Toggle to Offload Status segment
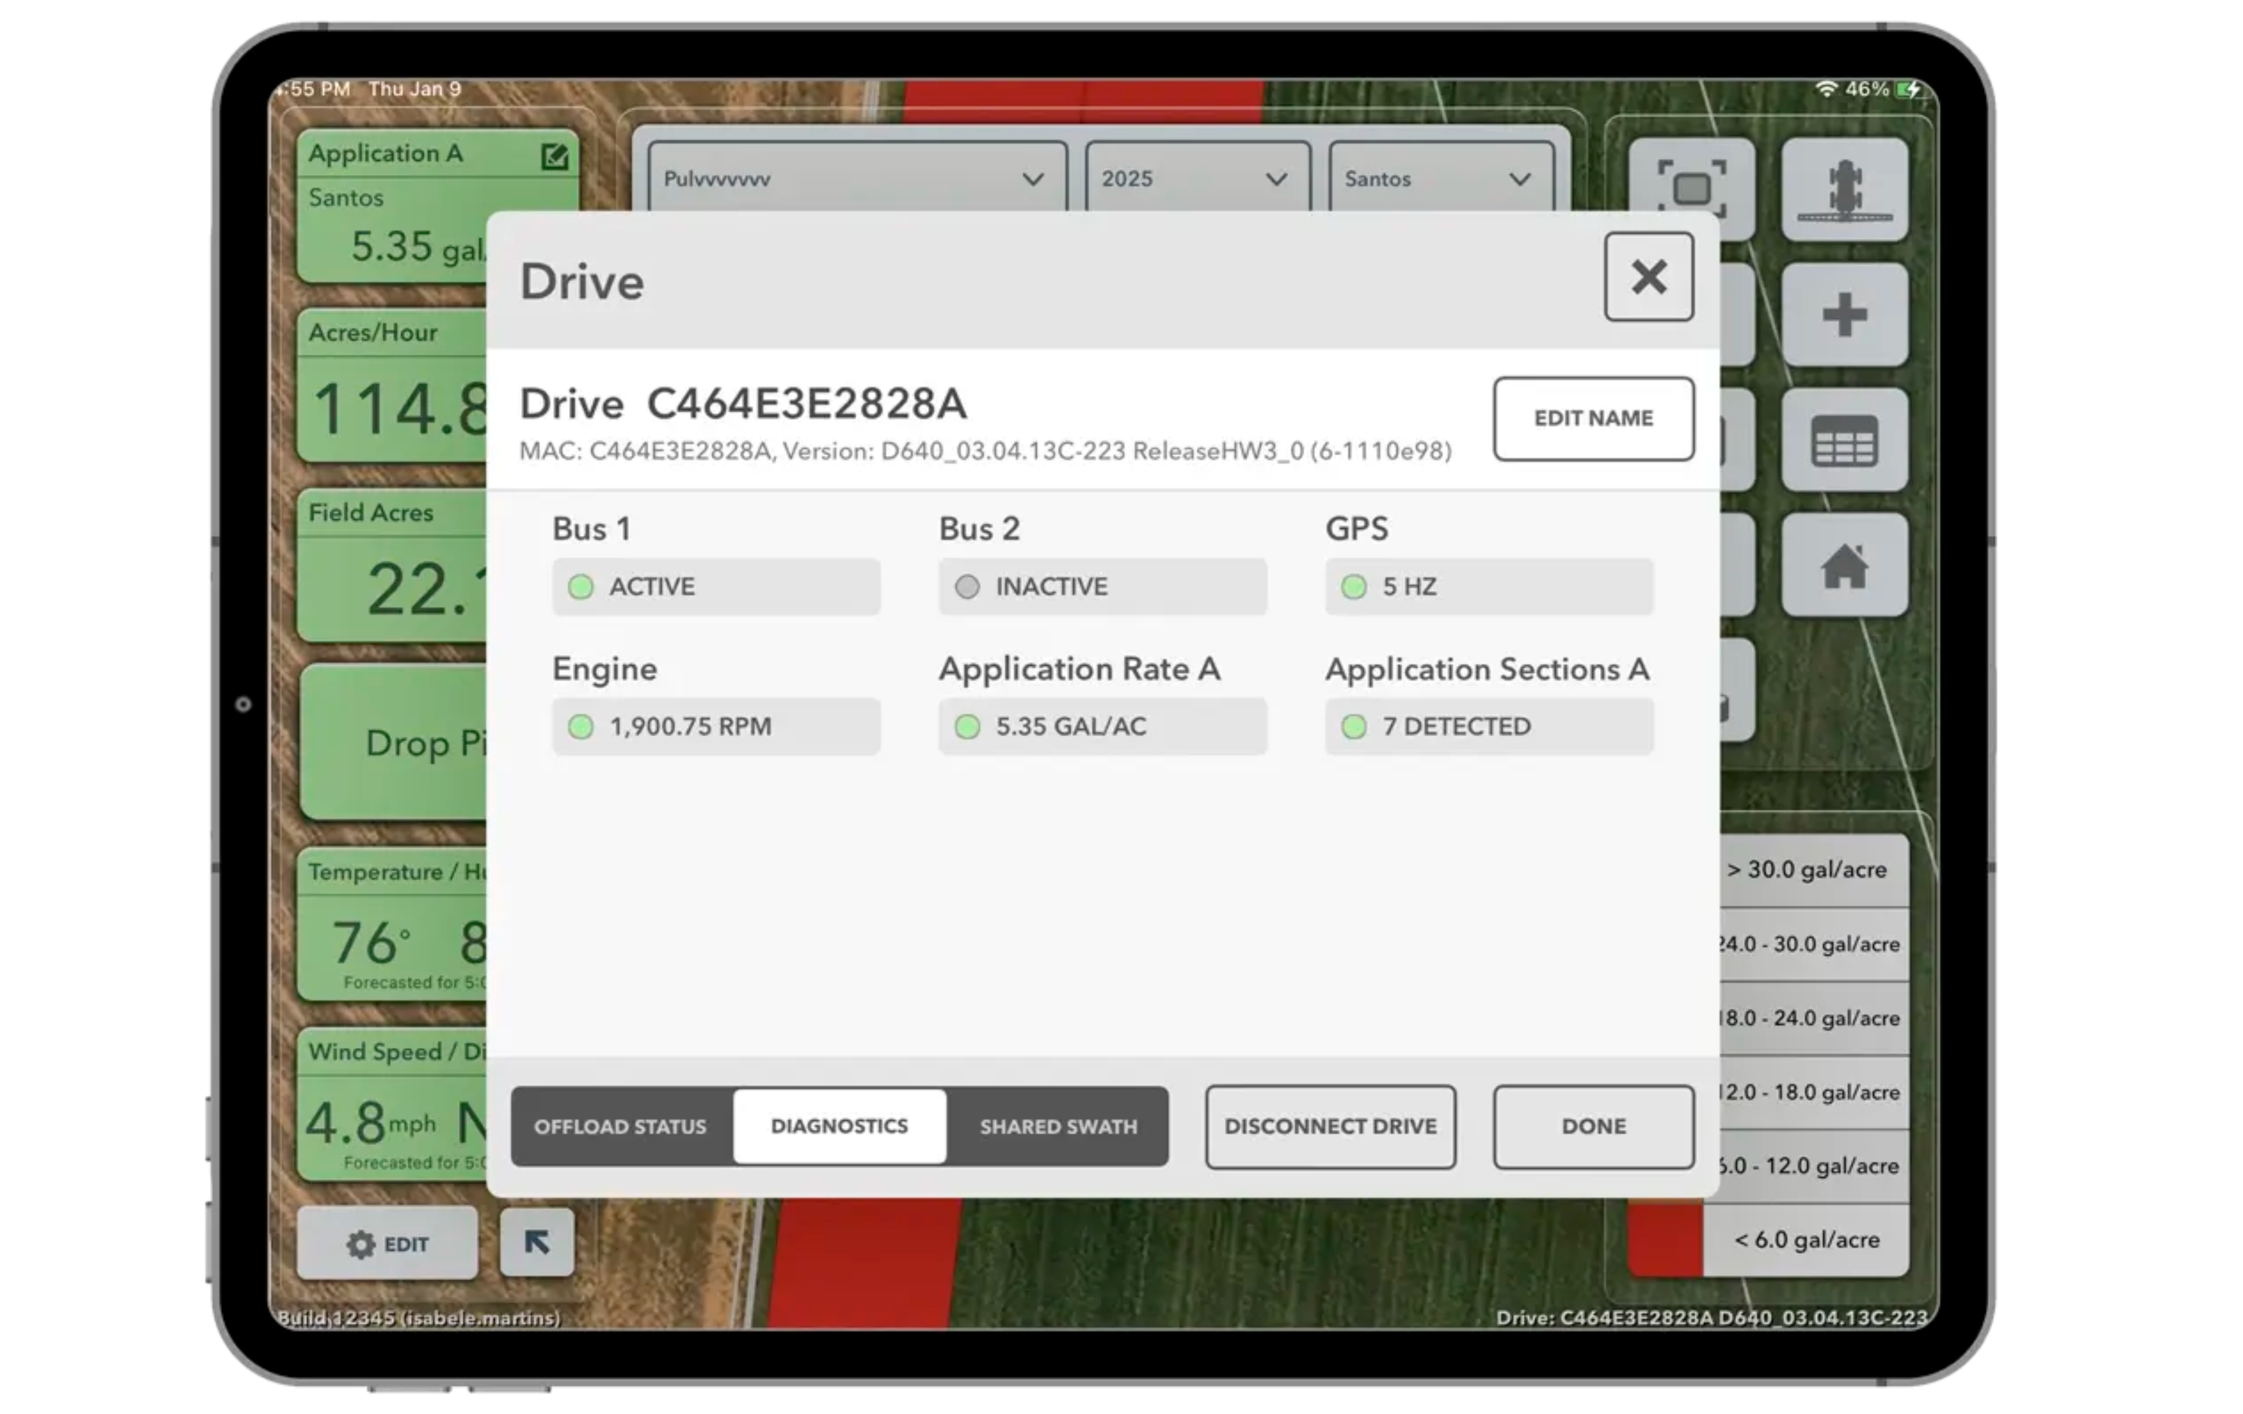This screenshot has height=1414, width=2243. [x=620, y=1126]
